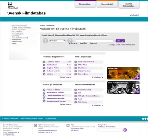Click arrow icon beside Chennai International
Viewport: 148px width, 136px height.
tap(44, 95)
